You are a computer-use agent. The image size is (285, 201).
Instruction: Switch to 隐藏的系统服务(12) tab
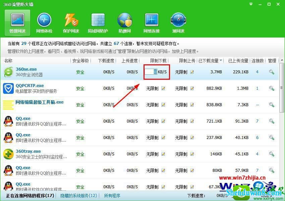[x=79, y=196]
